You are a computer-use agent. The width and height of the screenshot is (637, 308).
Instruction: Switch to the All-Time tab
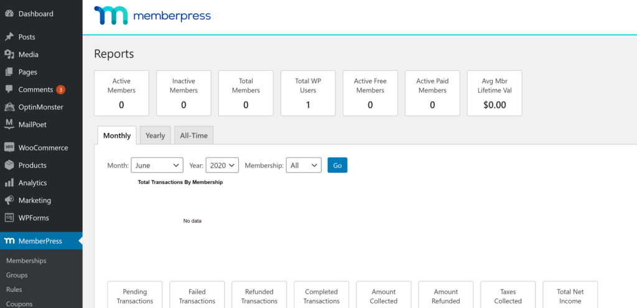point(194,135)
